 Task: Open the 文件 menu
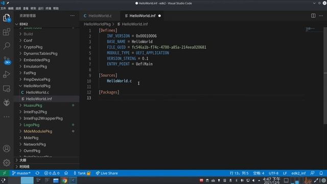[3, 8]
